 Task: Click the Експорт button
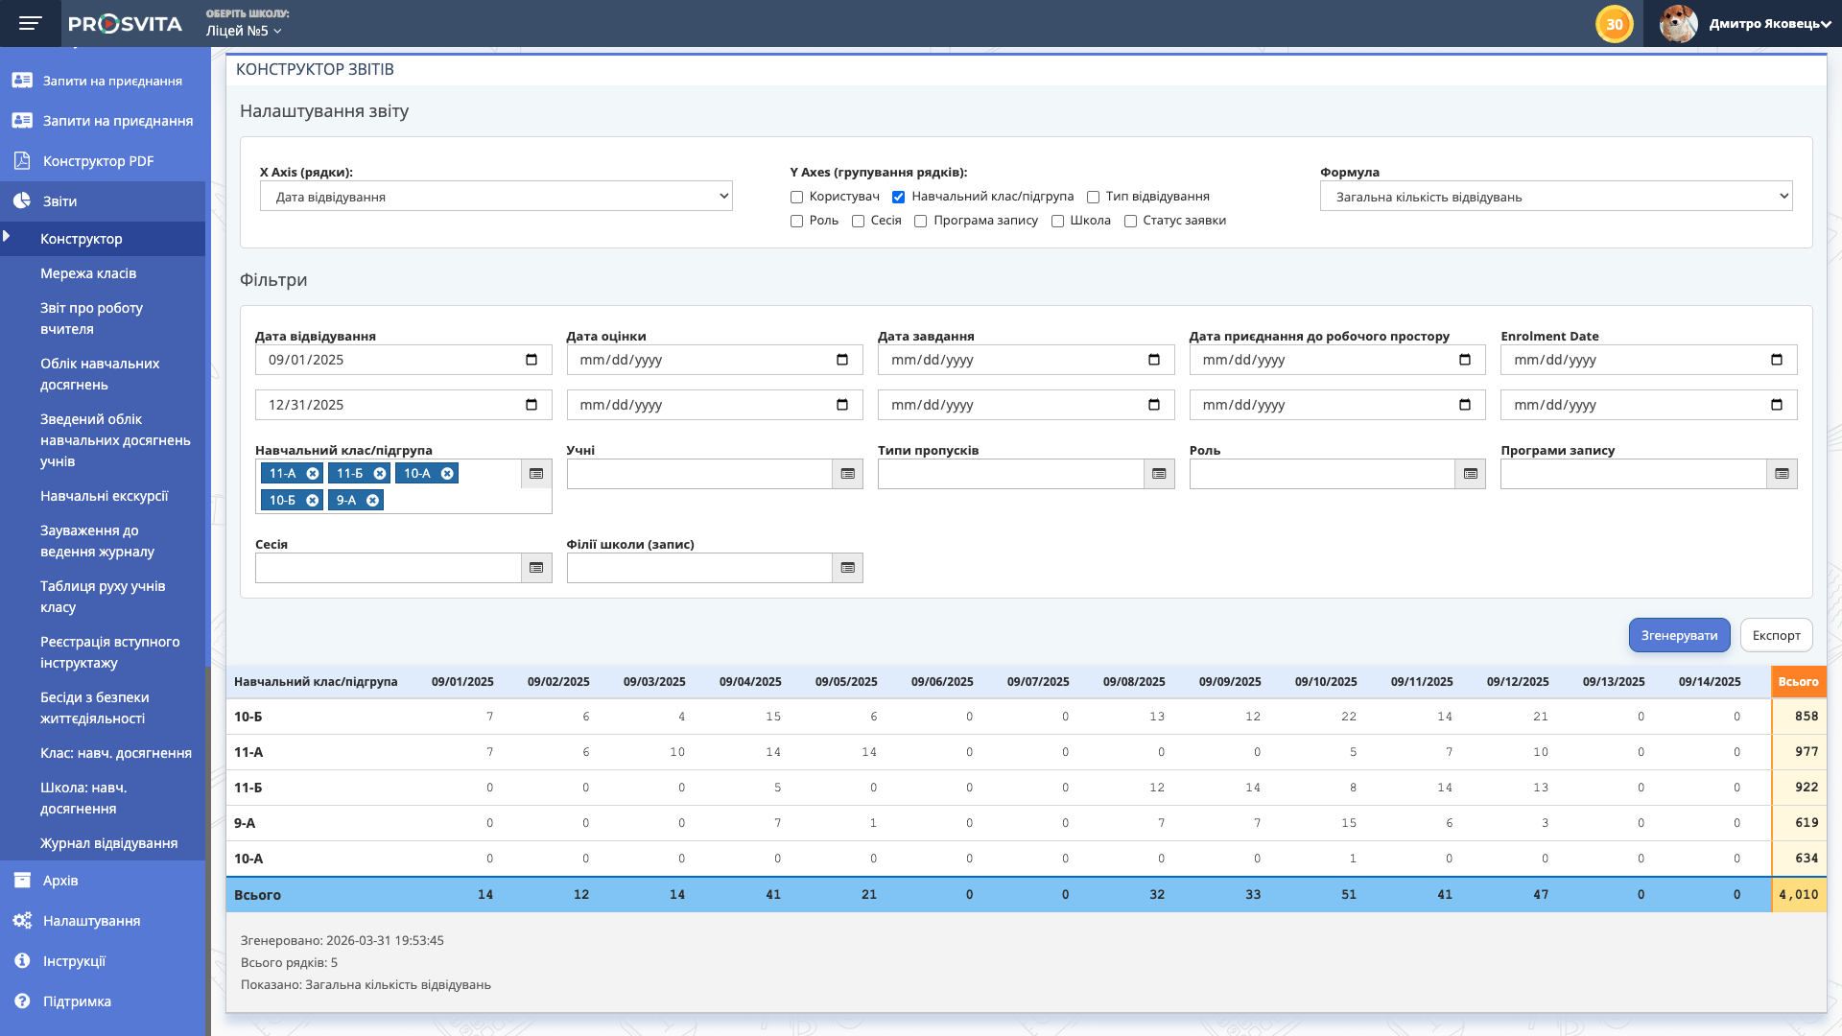1776,635
